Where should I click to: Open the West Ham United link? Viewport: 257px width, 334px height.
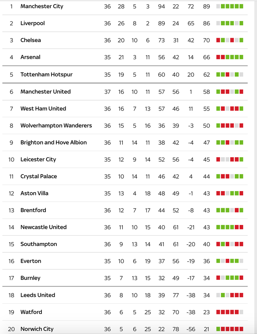[43, 109]
